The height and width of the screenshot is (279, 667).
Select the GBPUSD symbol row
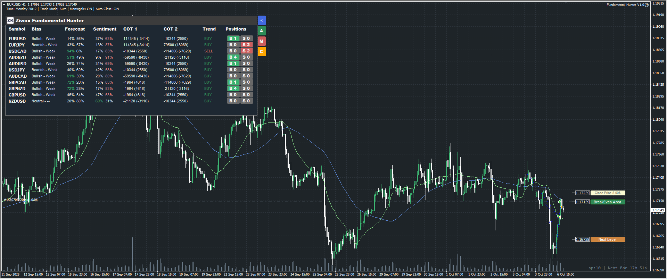pos(17,95)
